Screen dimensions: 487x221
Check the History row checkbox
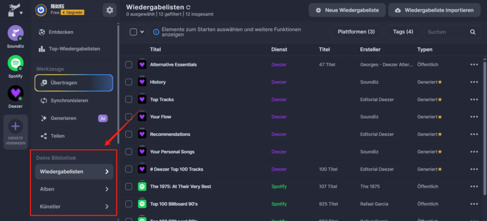pyautogui.click(x=128, y=82)
